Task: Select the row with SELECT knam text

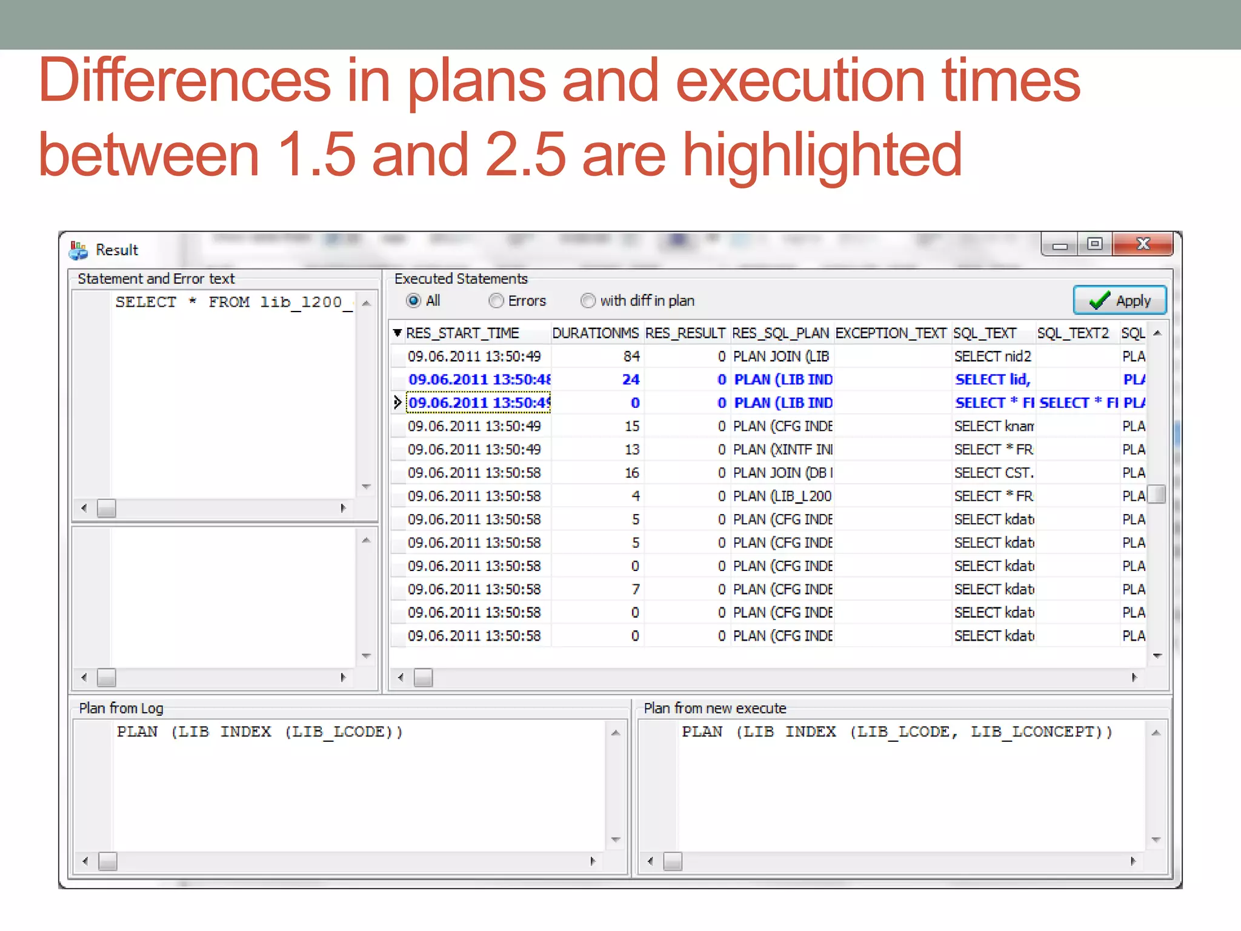Action: coord(768,426)
